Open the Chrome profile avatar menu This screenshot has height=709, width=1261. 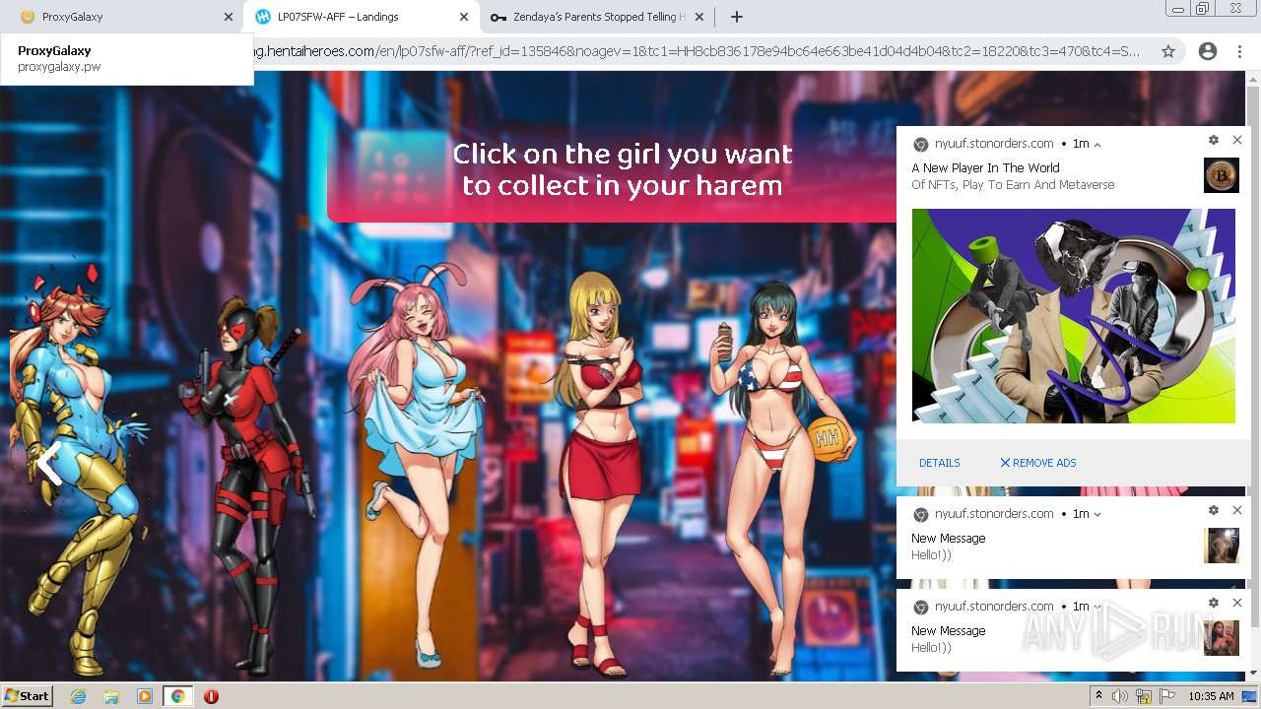click(1208, 51)
